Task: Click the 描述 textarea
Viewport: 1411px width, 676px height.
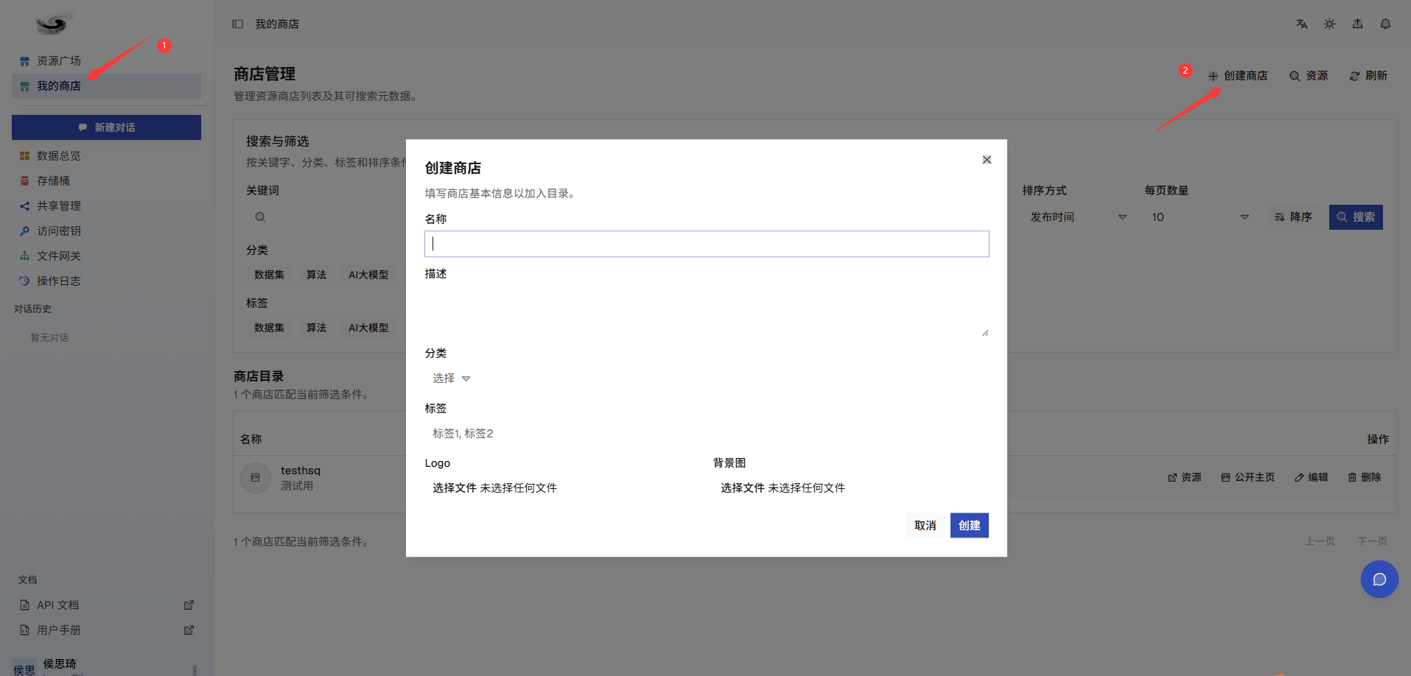Action: (707, 311)
